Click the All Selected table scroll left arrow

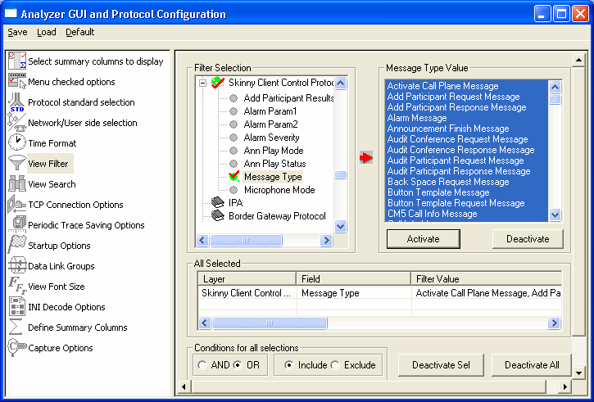(205, 323)
